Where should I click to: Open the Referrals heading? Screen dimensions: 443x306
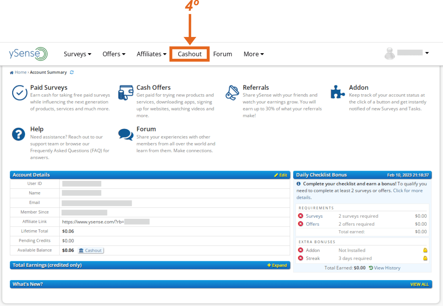256,88
